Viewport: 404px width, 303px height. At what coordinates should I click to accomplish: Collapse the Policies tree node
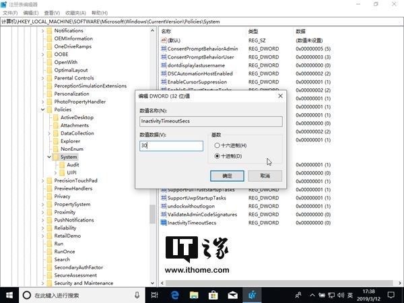(43, 110)
